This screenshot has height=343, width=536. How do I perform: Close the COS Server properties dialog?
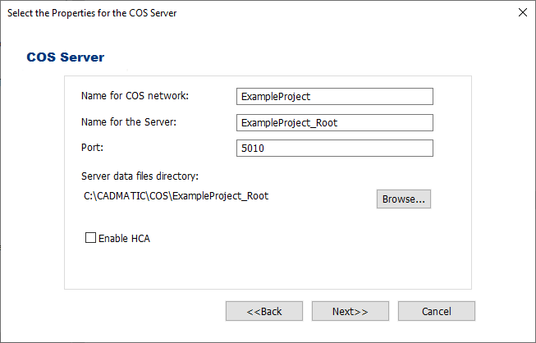522,13
